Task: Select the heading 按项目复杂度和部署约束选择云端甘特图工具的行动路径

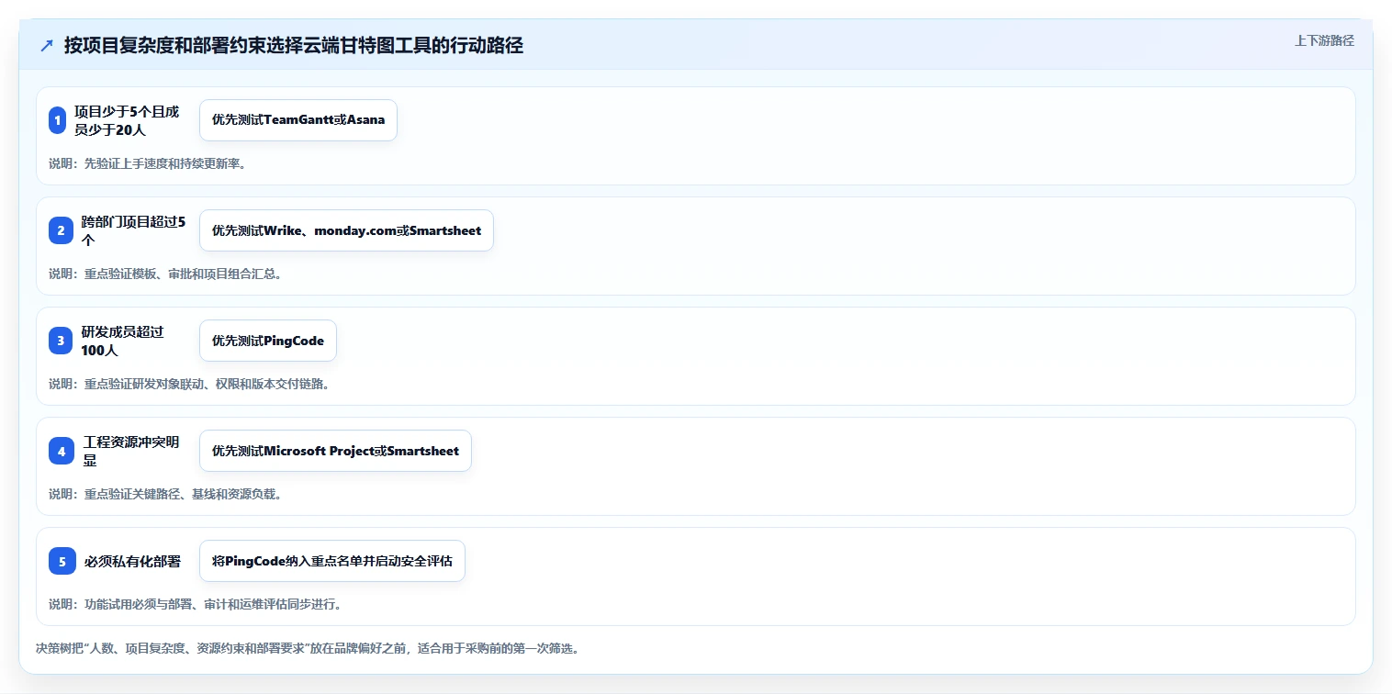Action: point(294,46)
